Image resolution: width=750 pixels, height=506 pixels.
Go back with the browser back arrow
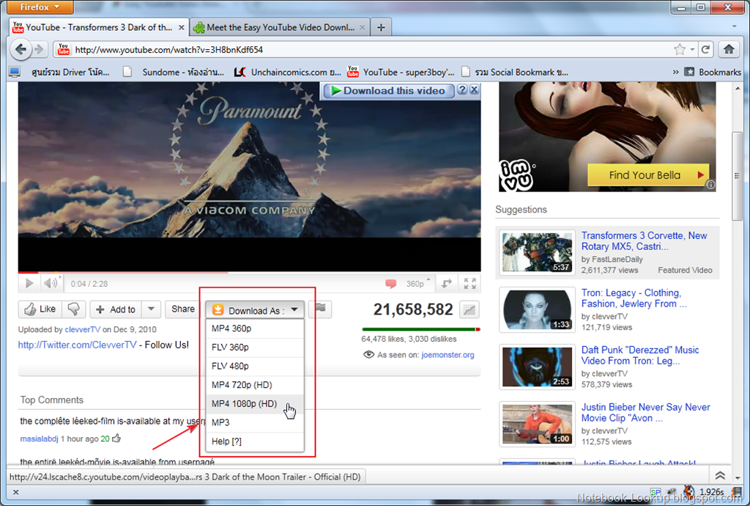pos(21,49)
